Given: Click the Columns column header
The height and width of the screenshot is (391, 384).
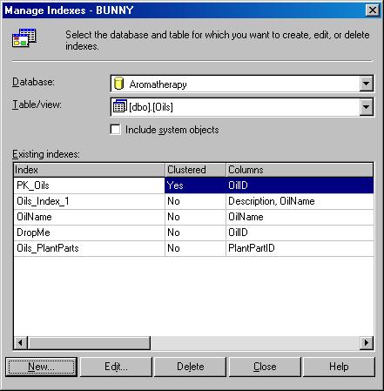Looking at the screenshot, I should (300, 170).
